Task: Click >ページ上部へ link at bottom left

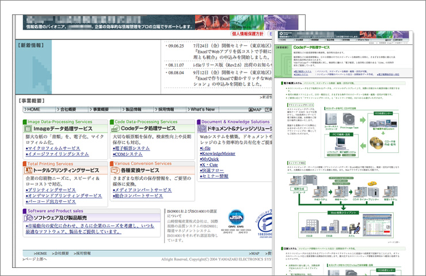Action: click(x=35, y=259)
